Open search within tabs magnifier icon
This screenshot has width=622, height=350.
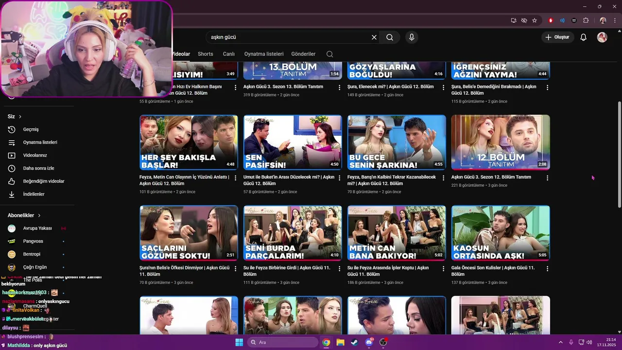tap(330, 54)
